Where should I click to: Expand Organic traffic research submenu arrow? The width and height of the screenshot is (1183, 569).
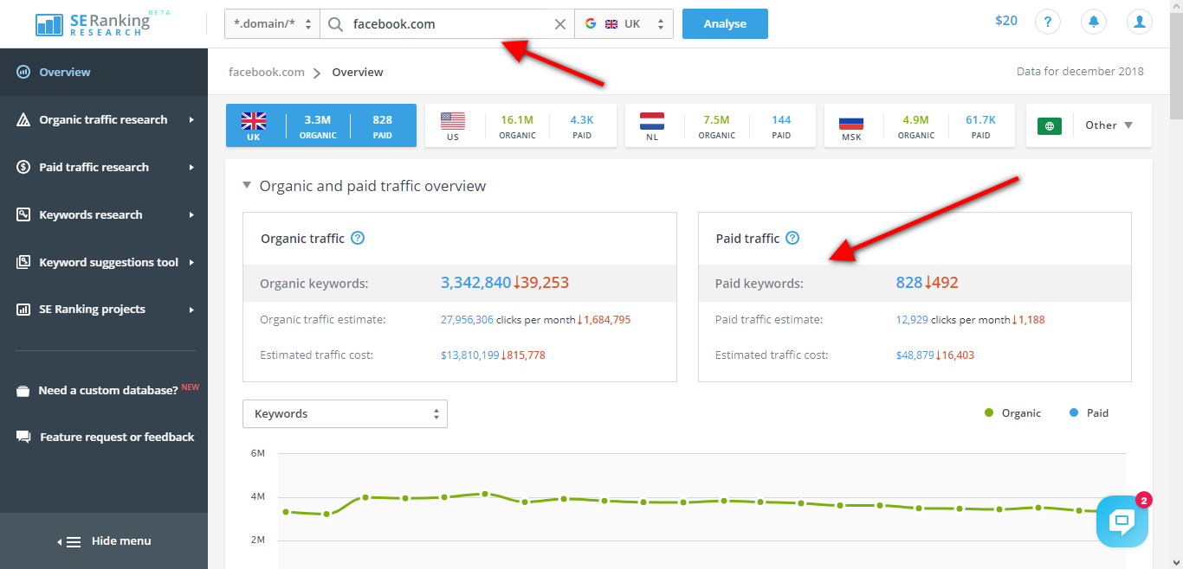191,119
